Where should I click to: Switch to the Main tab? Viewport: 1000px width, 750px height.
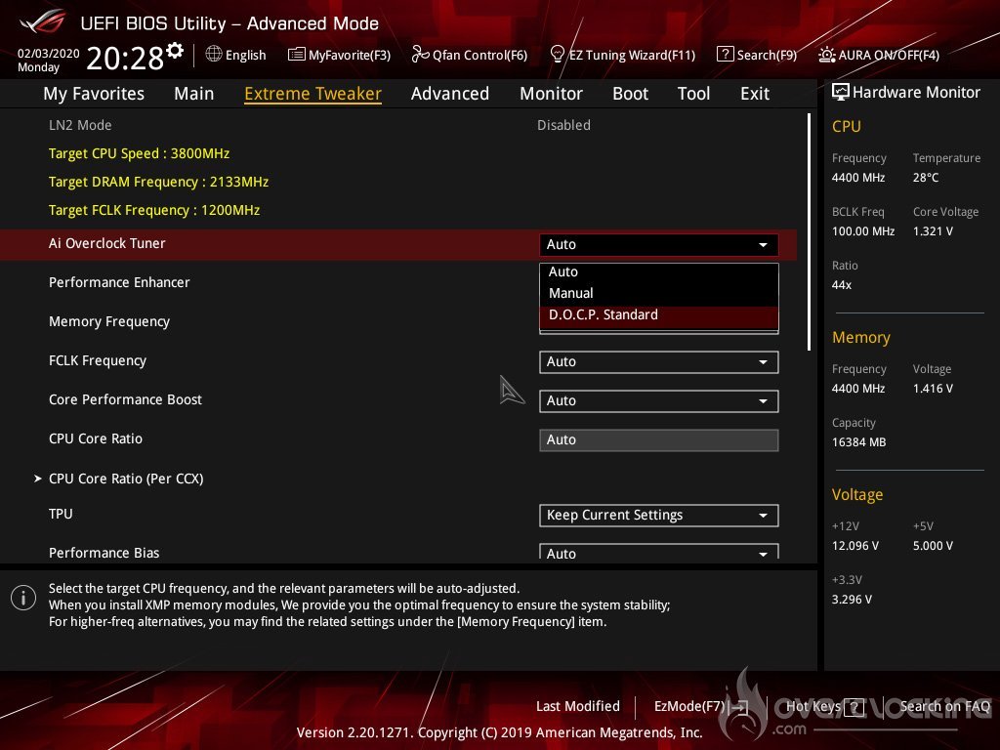pyautogui.click(x=194, y=94)
